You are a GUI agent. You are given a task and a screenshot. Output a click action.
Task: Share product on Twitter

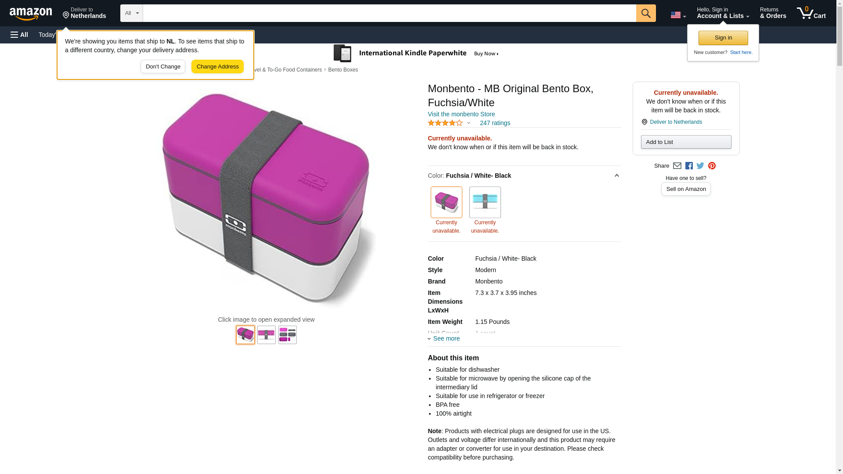coord(700,166)
